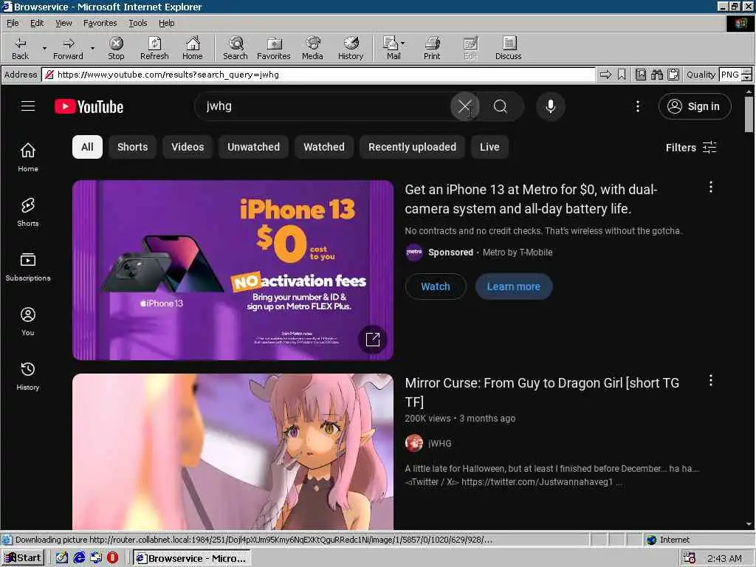Open the Favorites menu
This screenshot has width=756, height=567.
point(100,23)
